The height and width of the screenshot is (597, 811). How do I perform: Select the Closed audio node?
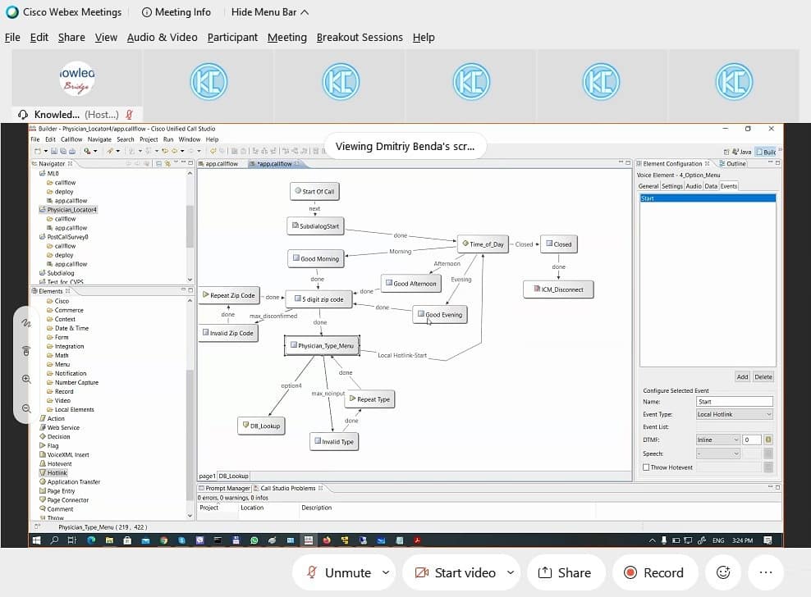click(x=559, y=244)
